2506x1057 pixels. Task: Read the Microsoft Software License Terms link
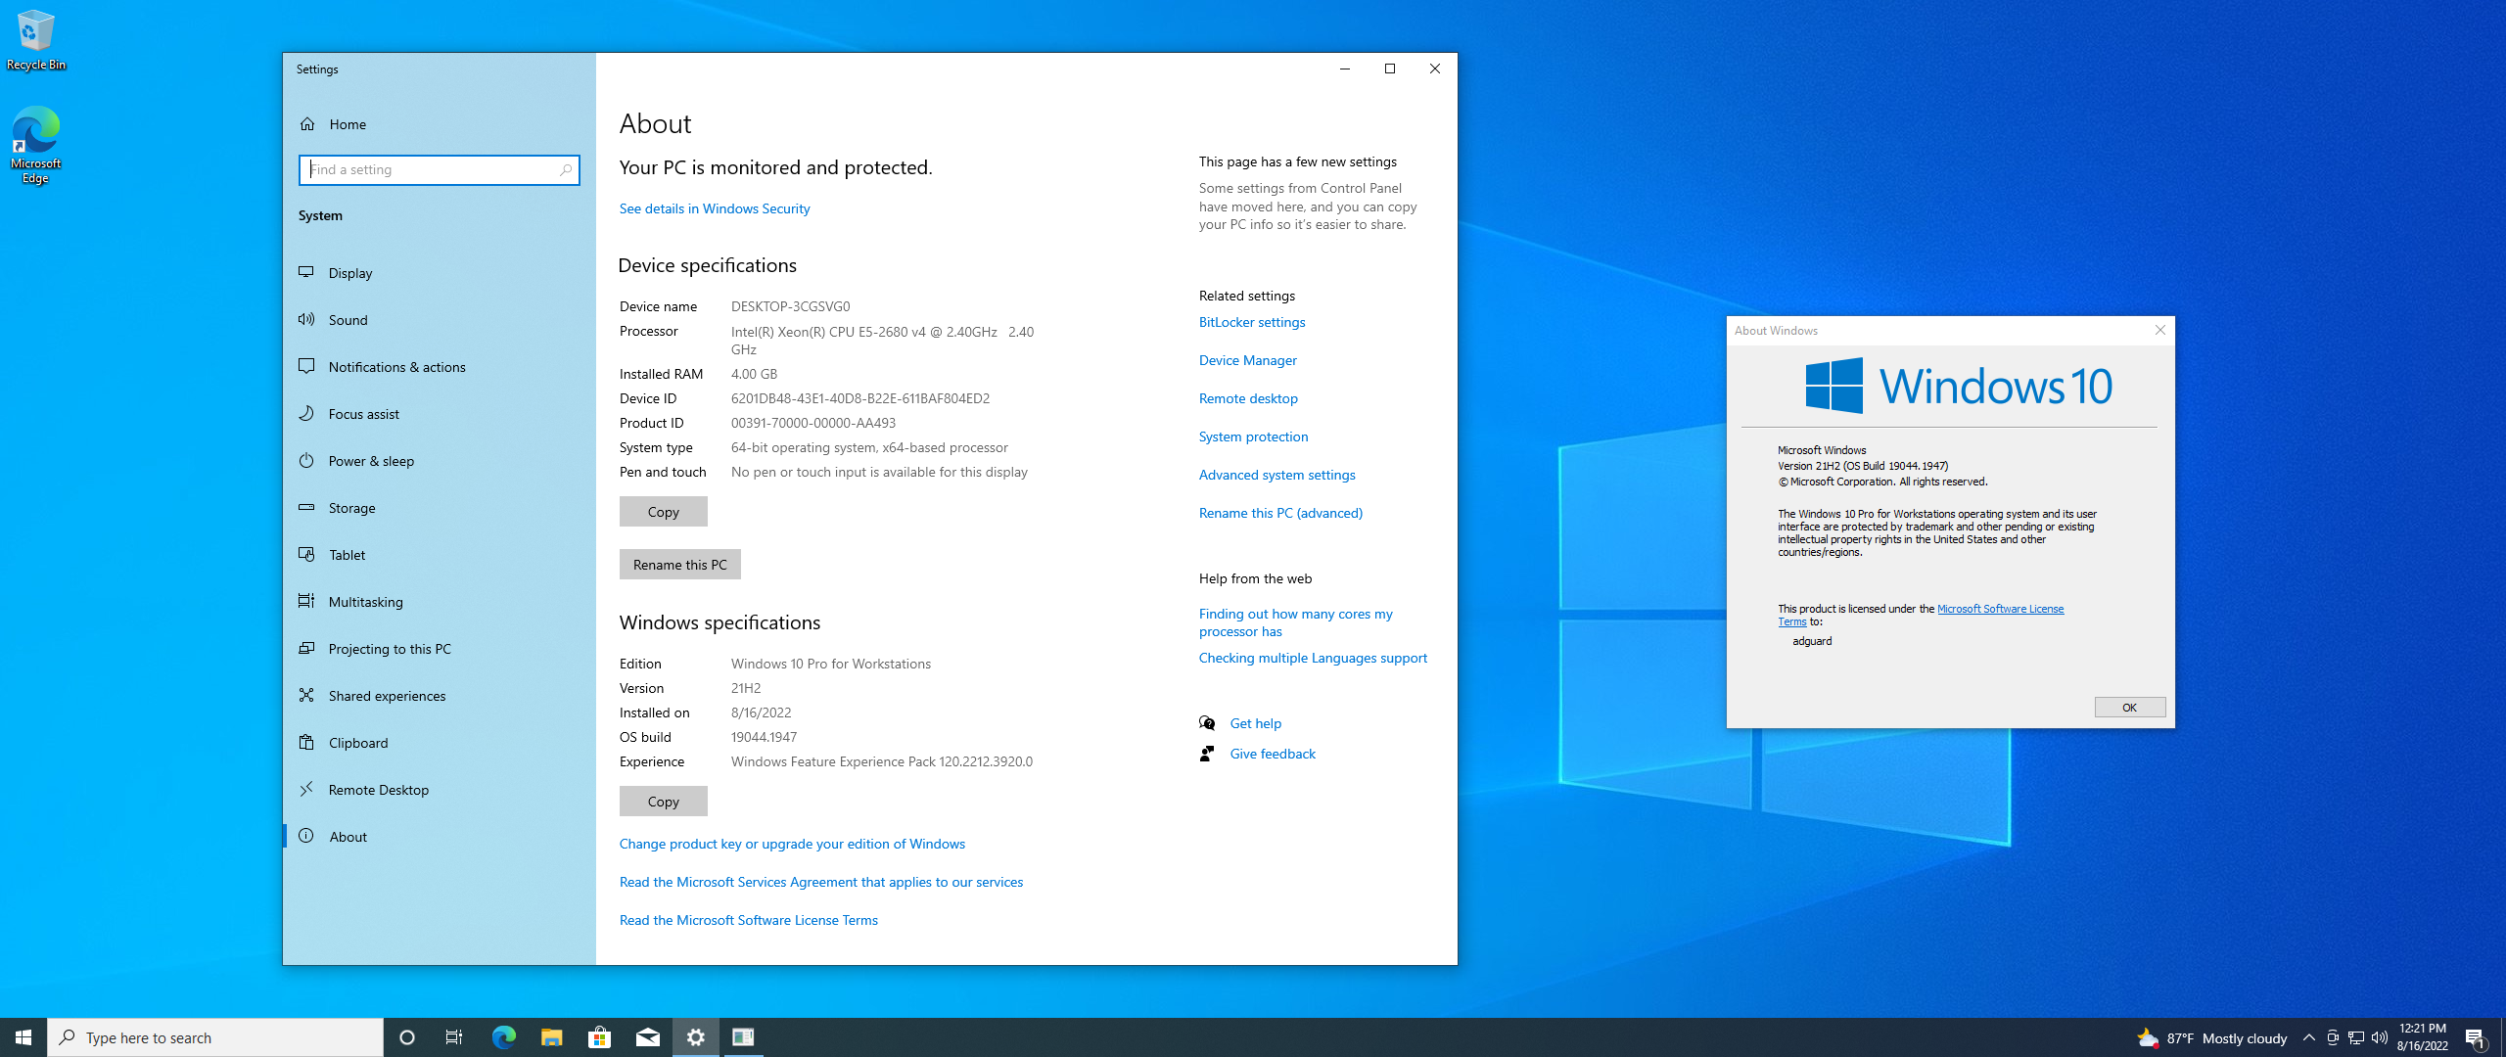point(749,920)
